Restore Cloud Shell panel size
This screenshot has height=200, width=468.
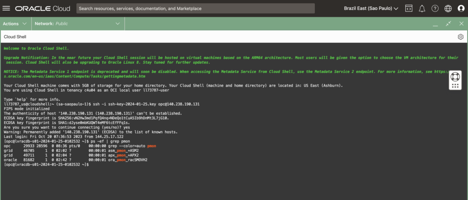448,23
